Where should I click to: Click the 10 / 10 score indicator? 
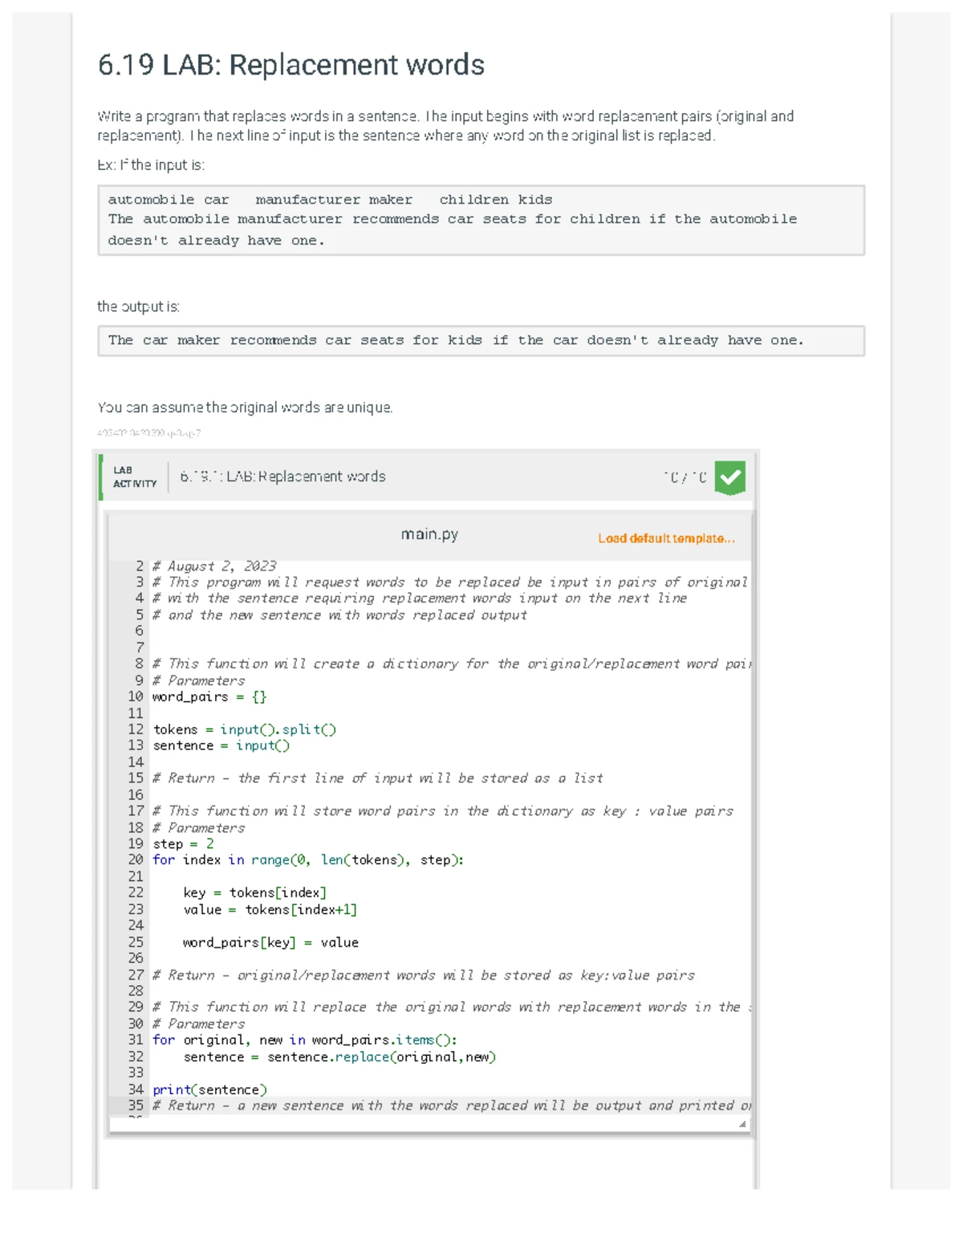(685, 477)
